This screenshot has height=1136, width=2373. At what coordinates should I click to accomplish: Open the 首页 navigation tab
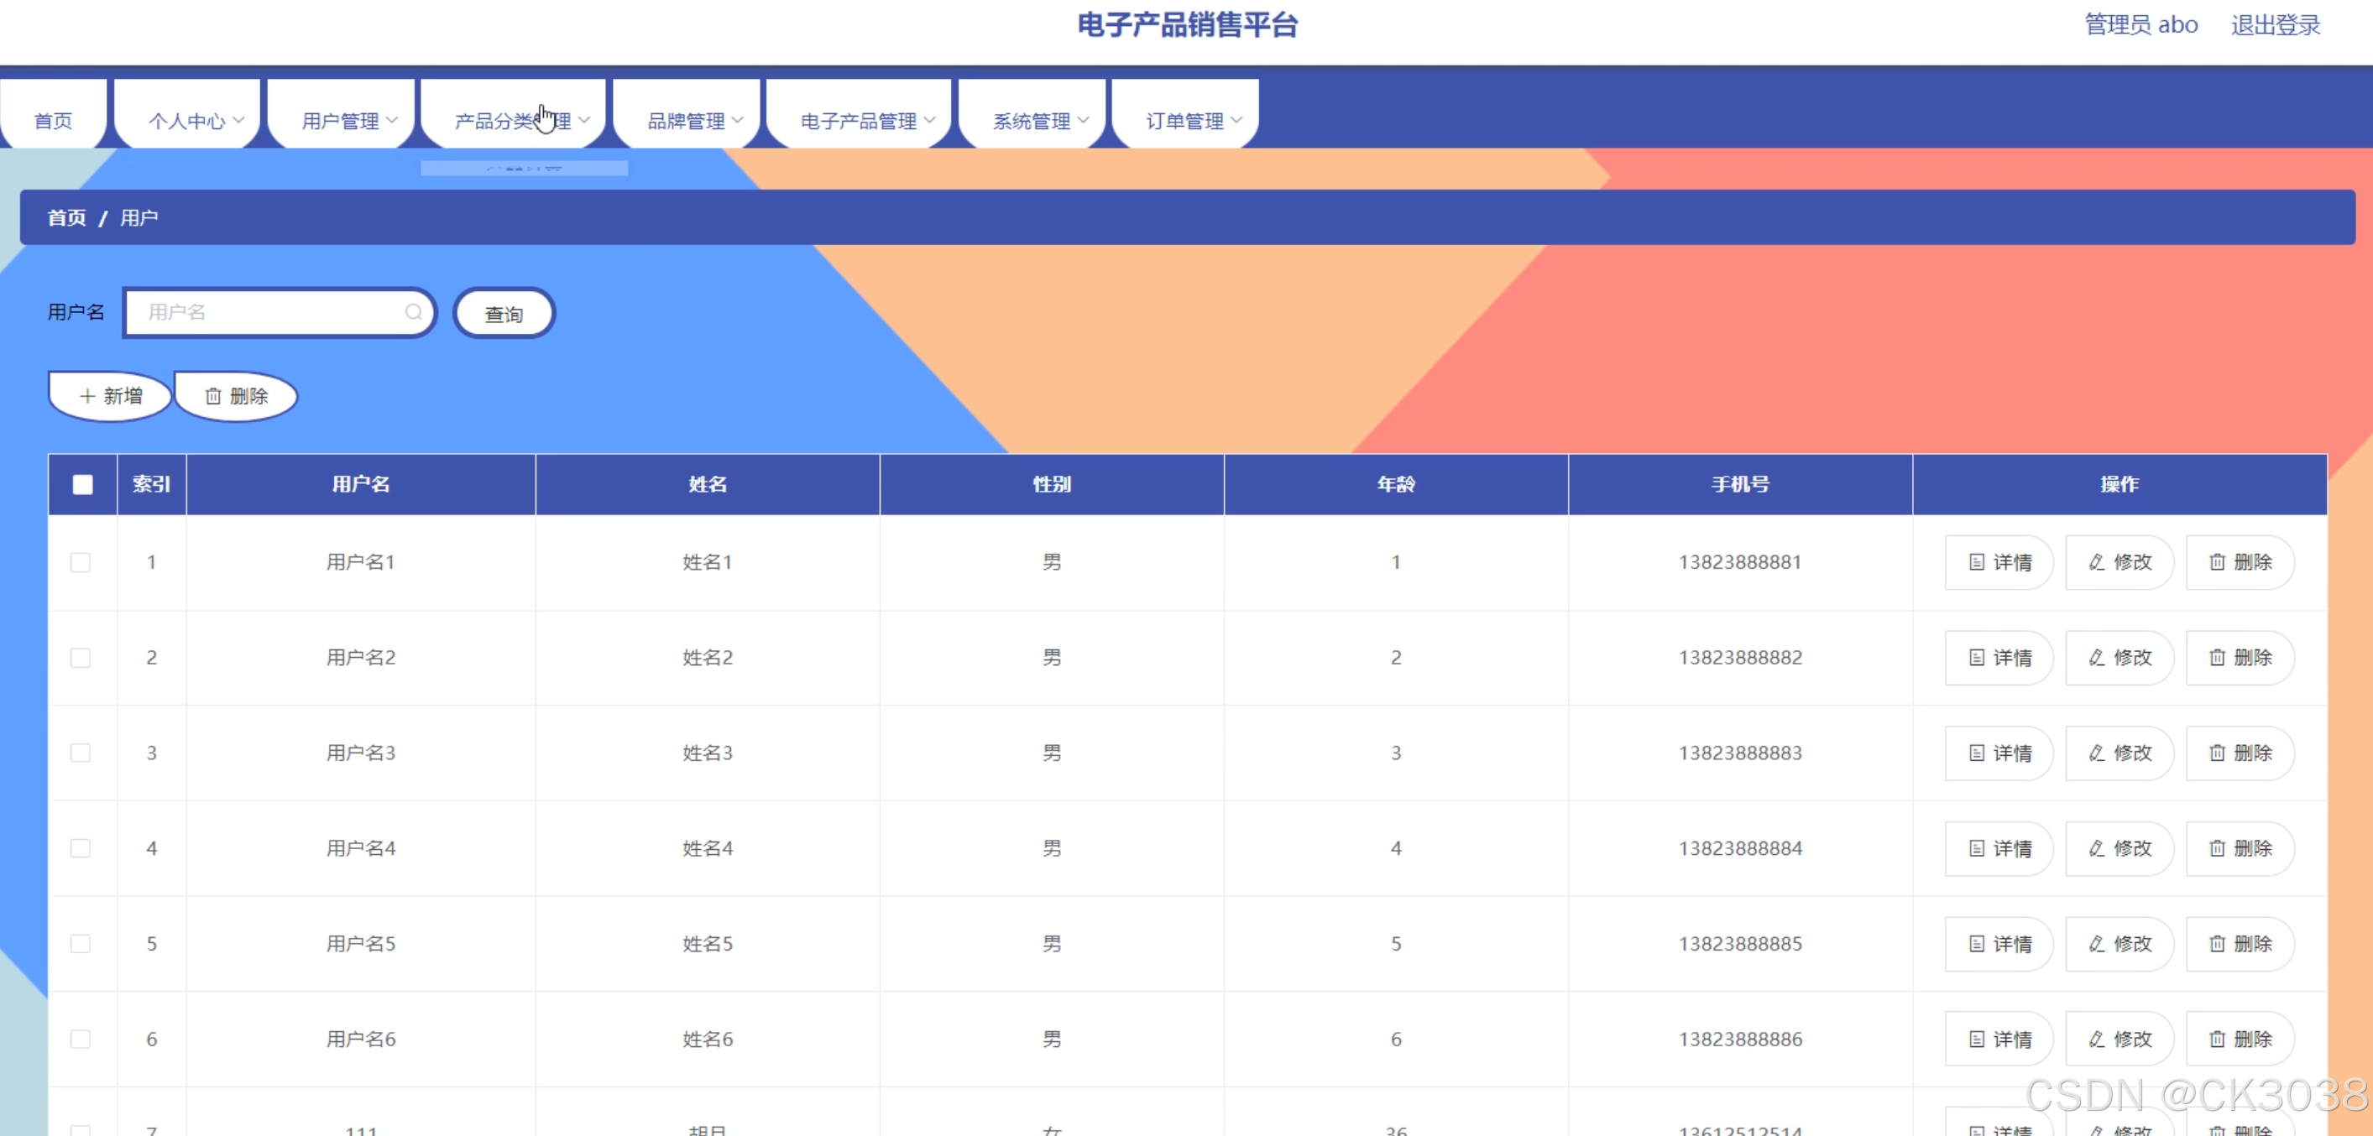pos(54,121)
